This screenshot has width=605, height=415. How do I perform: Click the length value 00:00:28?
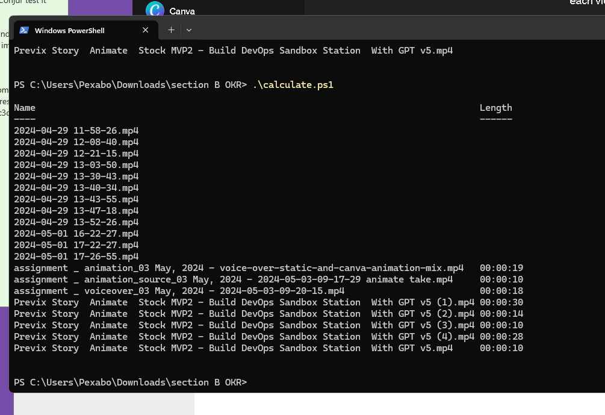[501, 337]
